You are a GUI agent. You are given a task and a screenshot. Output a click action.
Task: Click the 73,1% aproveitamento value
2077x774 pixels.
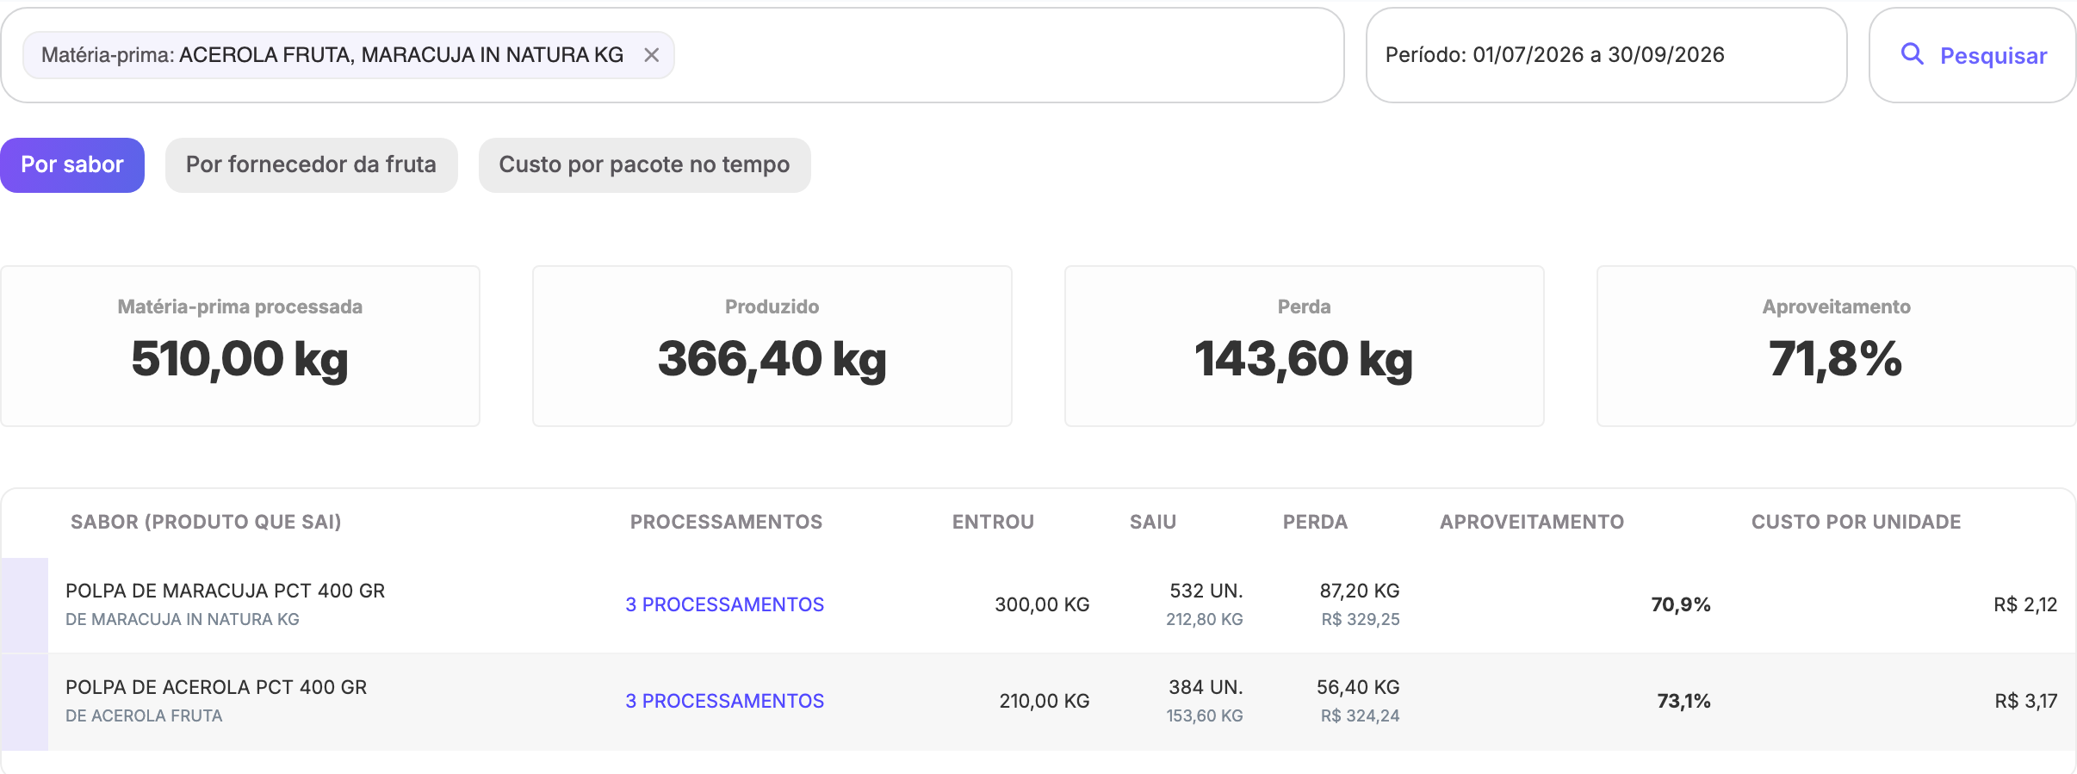coord(1683,701)
